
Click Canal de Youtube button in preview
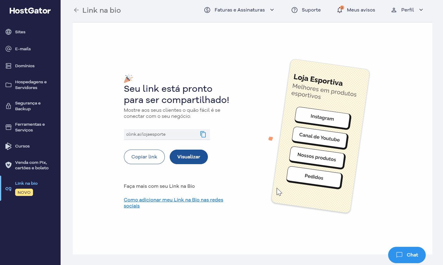pos(320,137)
